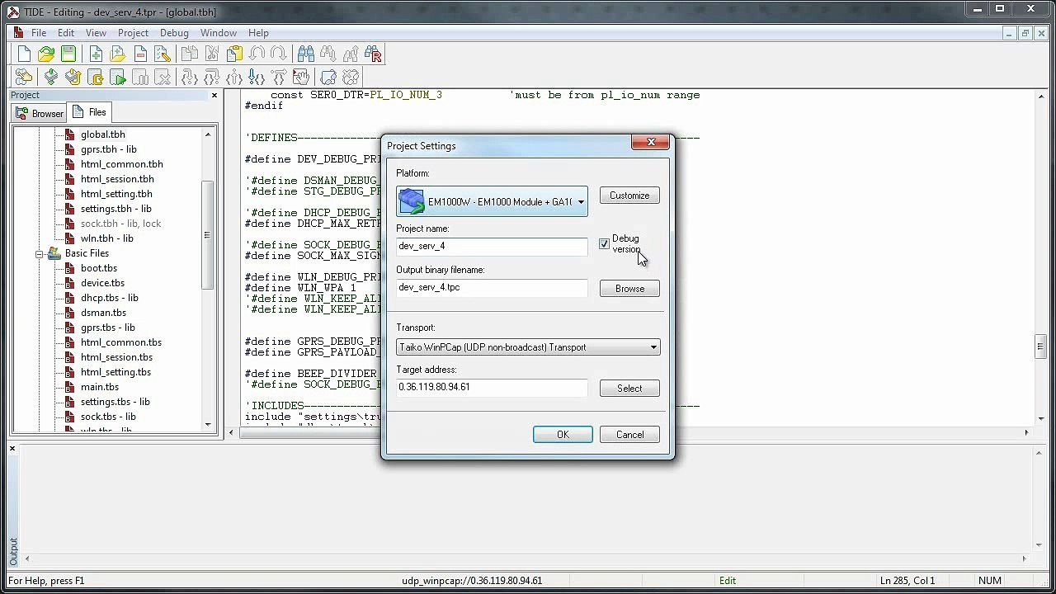Click the Add Watch toolbar icon

point(328,78)
